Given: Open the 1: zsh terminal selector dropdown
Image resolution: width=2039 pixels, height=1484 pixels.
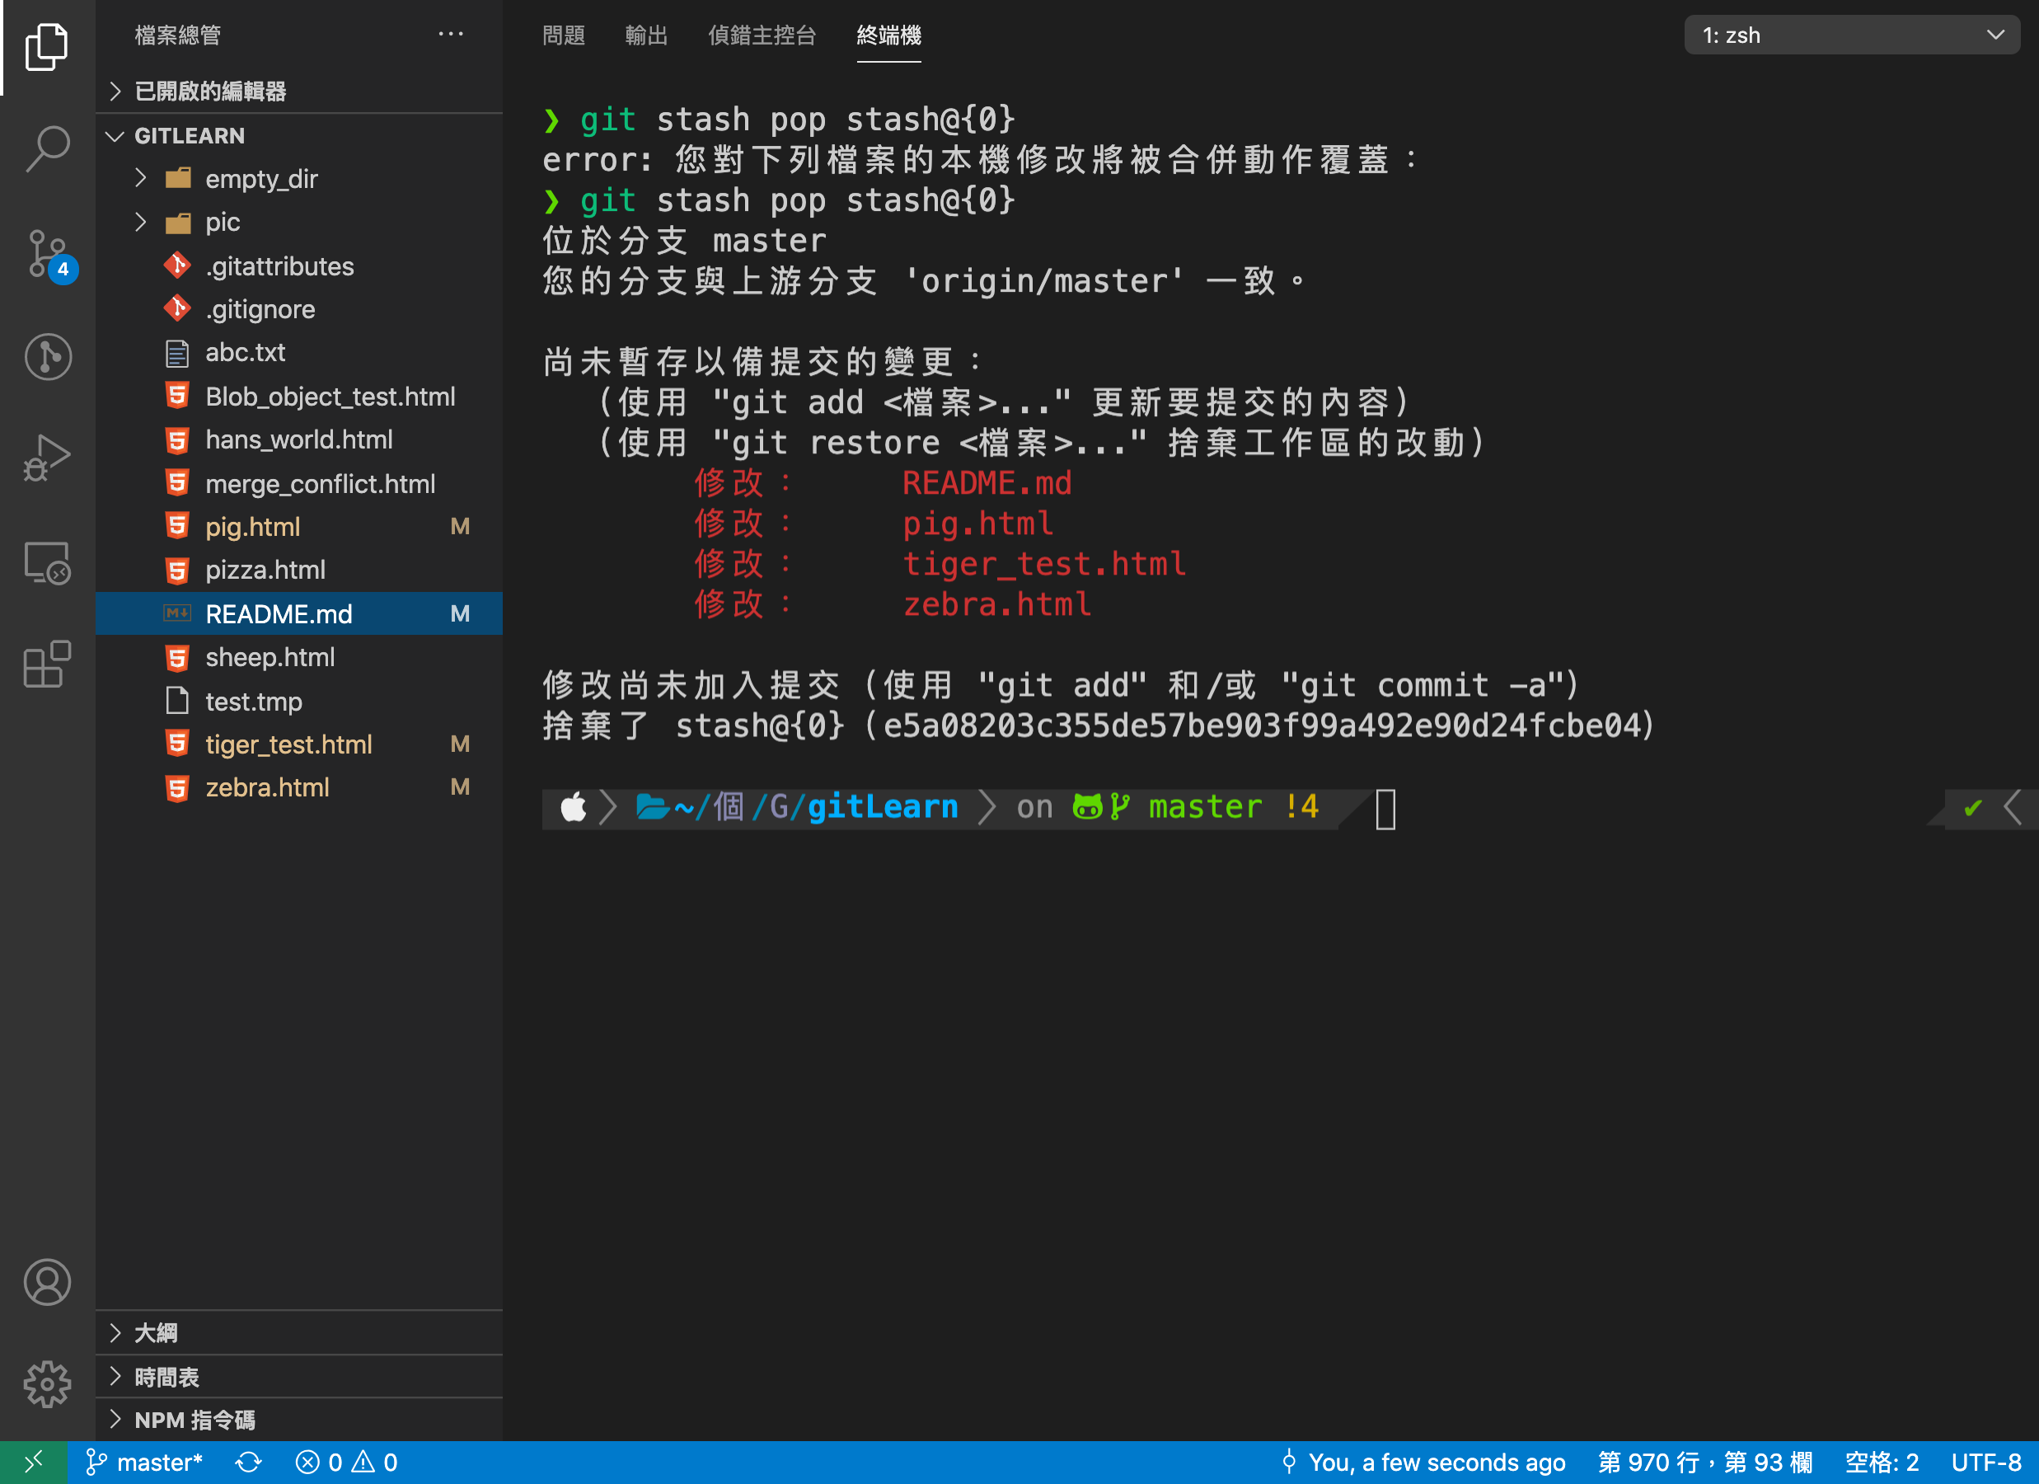Looking at the screenshot, I should [x=1851, y=35].
